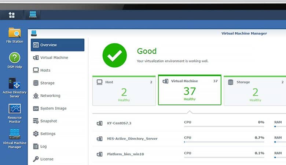Select the Host summary card
286x165 pixels.
point(124,91)
